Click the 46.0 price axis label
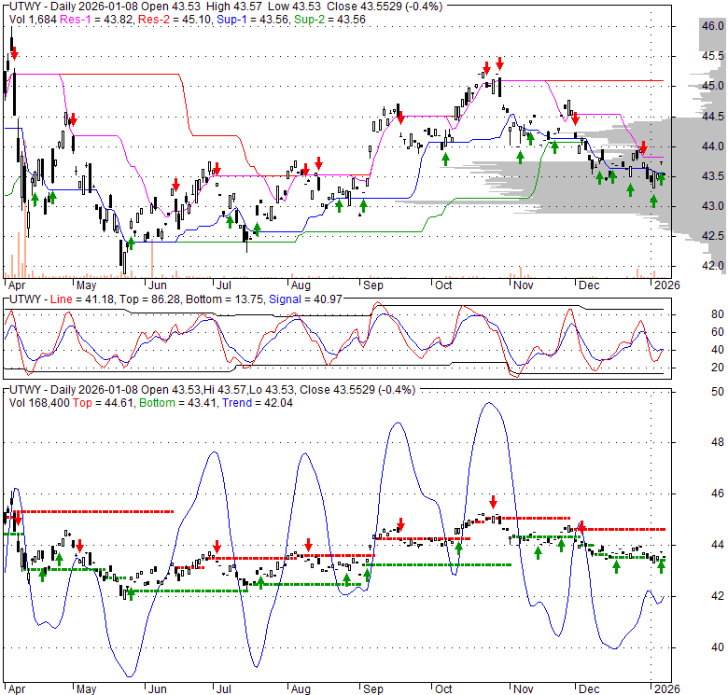728x695 pixels. coord(712,27)
